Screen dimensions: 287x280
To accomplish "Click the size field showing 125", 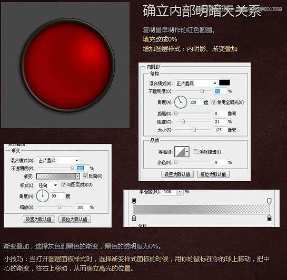I will 220,130.
